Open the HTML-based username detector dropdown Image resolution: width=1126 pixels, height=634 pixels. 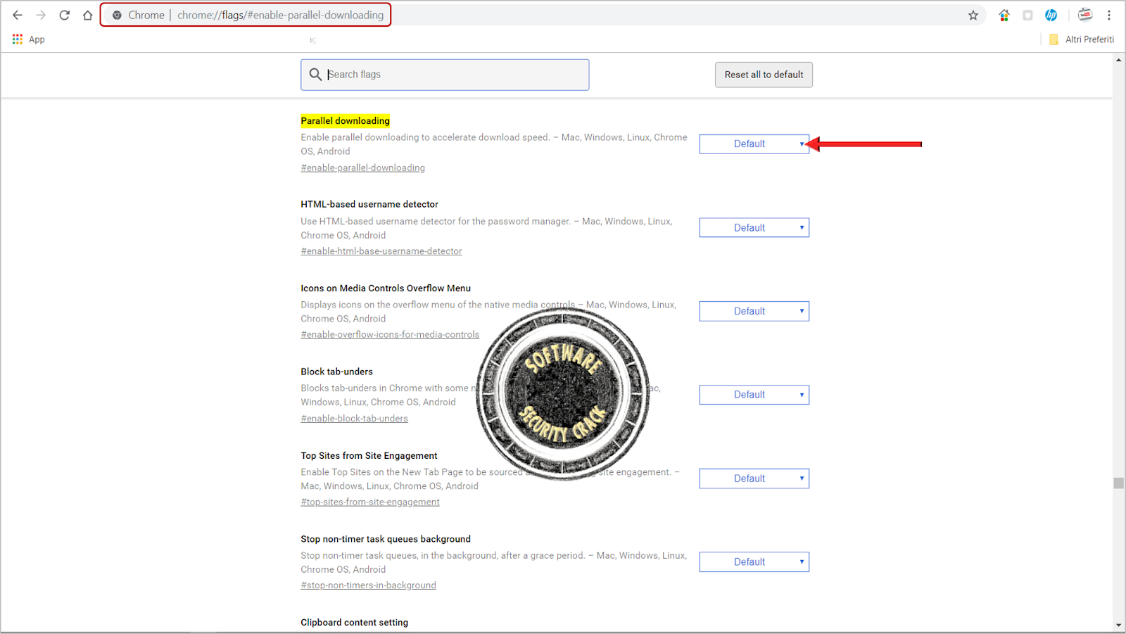pos(754,227)
